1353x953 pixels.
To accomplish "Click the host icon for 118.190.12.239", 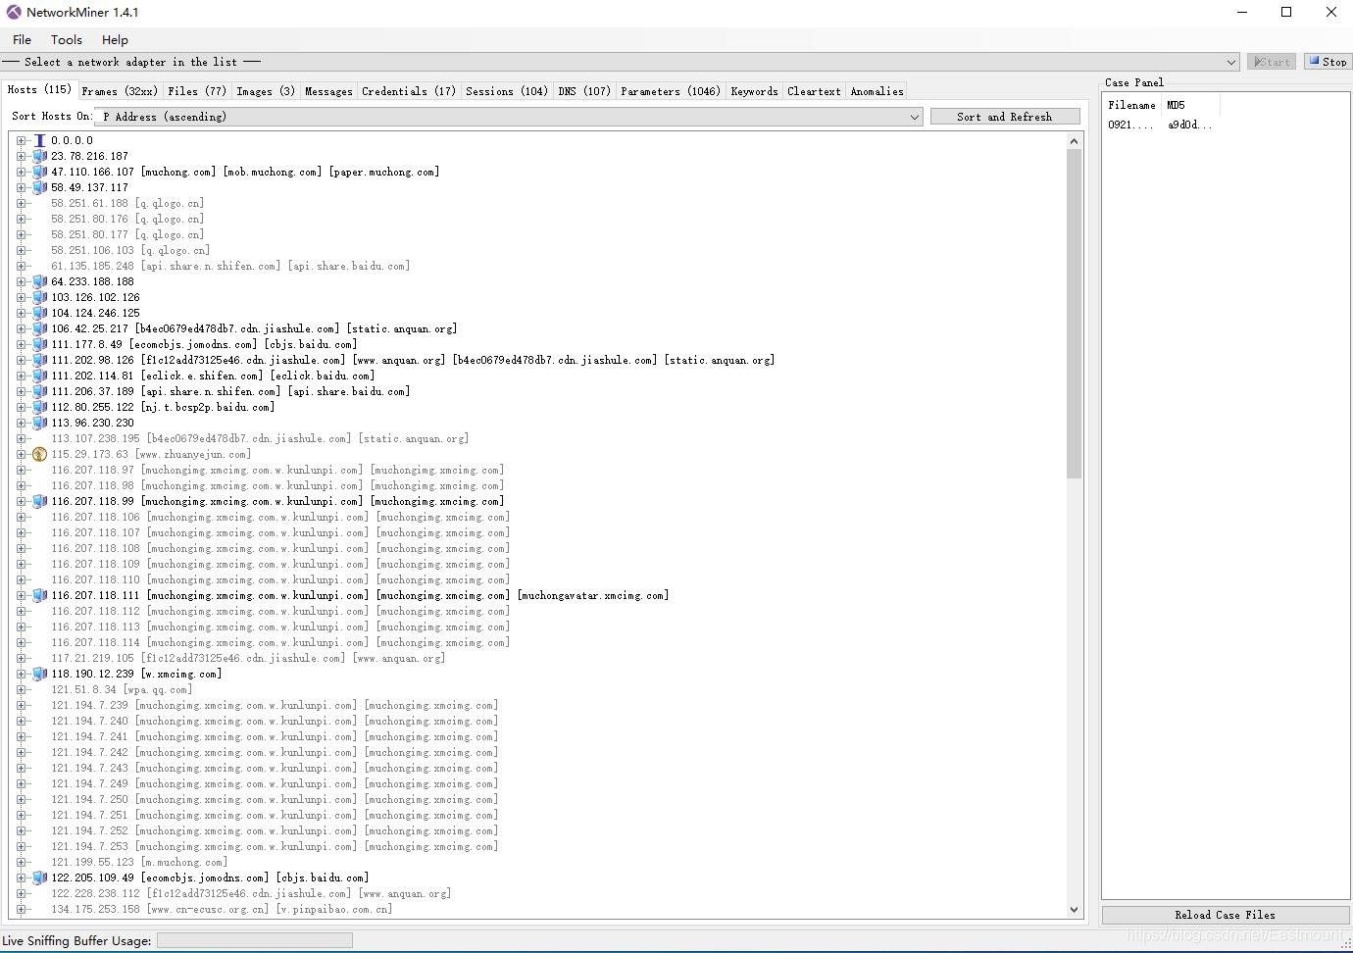I will click(40, 674).
